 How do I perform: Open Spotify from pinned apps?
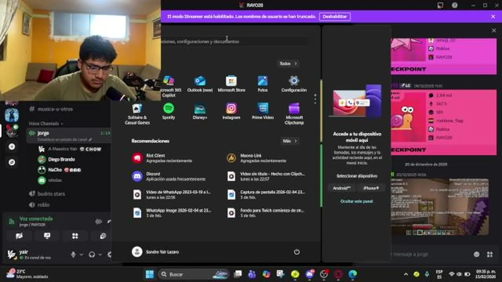169,111
